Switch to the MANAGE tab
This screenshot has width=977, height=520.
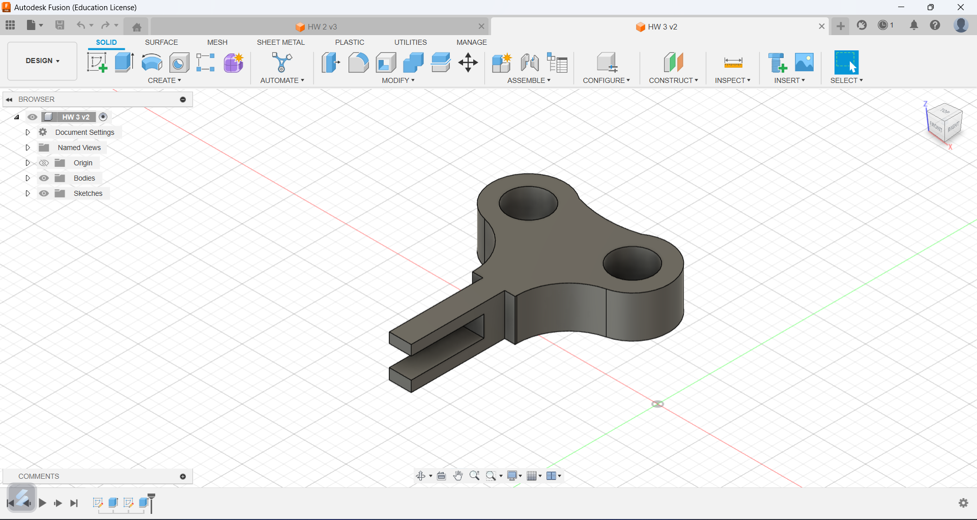pos(472,42)
